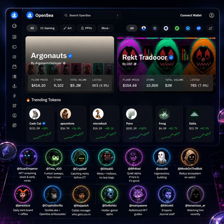
Task: Click the arrow in the search bar
Action: click(117, 15)
